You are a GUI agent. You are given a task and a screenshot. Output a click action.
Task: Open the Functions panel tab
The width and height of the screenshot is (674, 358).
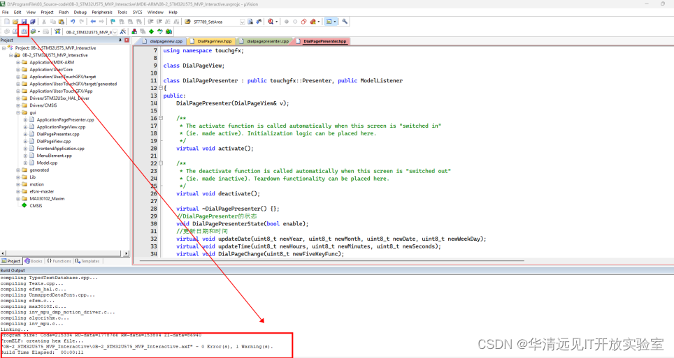[59, 261]
